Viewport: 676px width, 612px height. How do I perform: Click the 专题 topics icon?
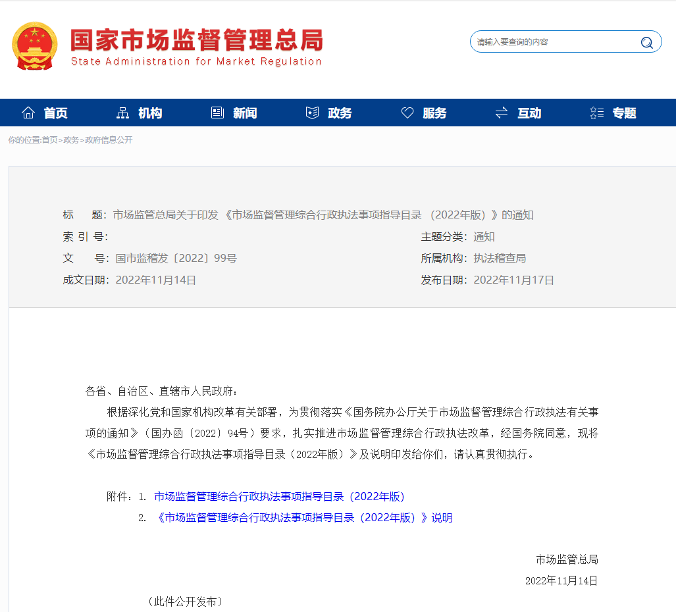[596, 112]
